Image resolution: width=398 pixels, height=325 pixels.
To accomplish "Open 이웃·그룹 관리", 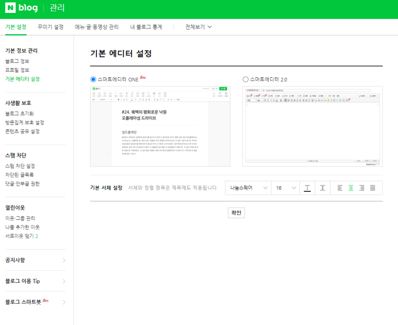I will tap(20, 218).
